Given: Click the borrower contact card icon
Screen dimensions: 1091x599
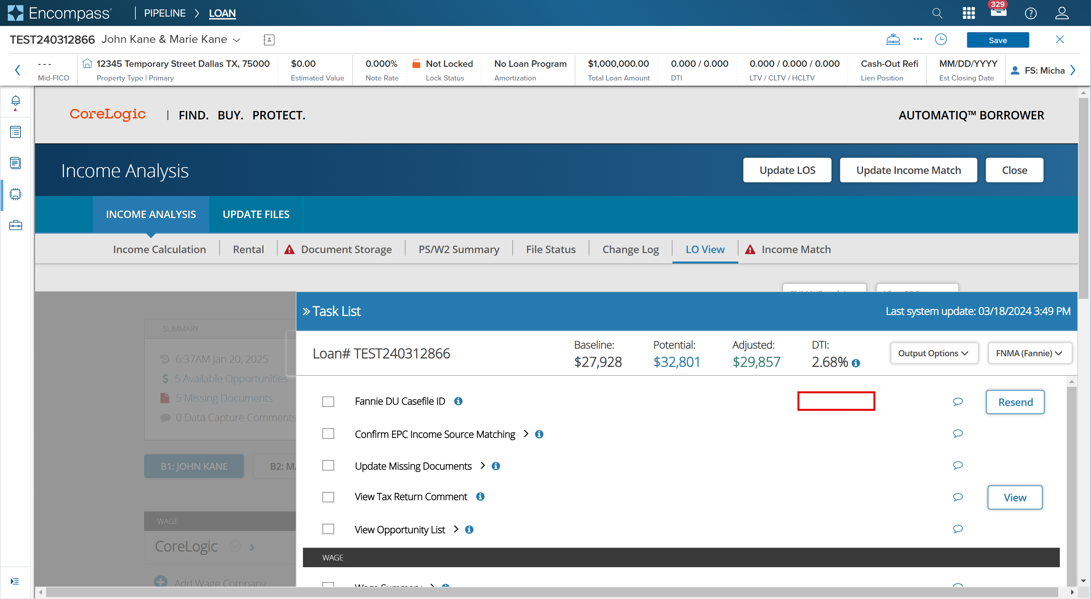Looking at the screenshot, I should pyautogui.click(x=269, y=40).
